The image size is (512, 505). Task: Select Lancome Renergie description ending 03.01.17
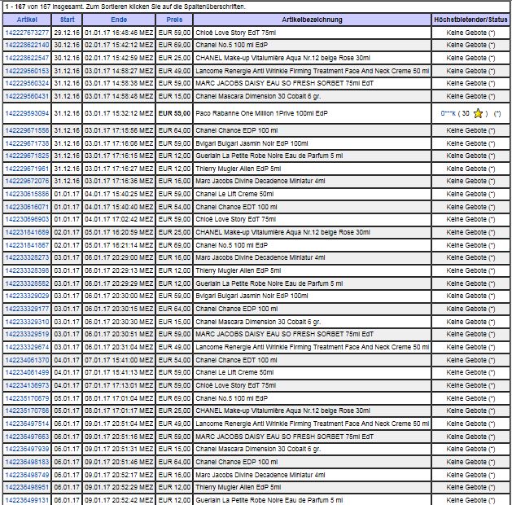(312, 71)
